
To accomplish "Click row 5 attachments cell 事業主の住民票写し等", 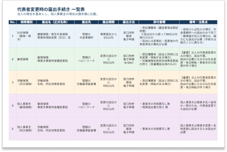I will click(159, 129).
